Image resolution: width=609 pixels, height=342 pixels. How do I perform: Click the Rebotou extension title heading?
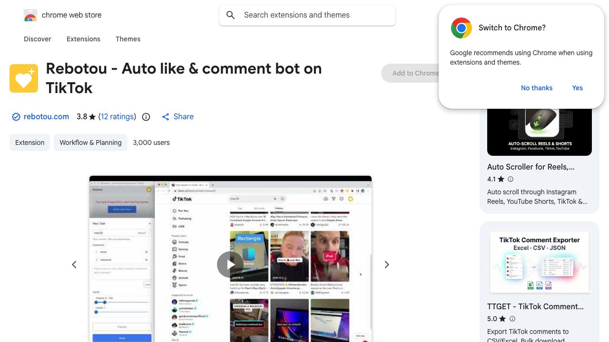184,78
